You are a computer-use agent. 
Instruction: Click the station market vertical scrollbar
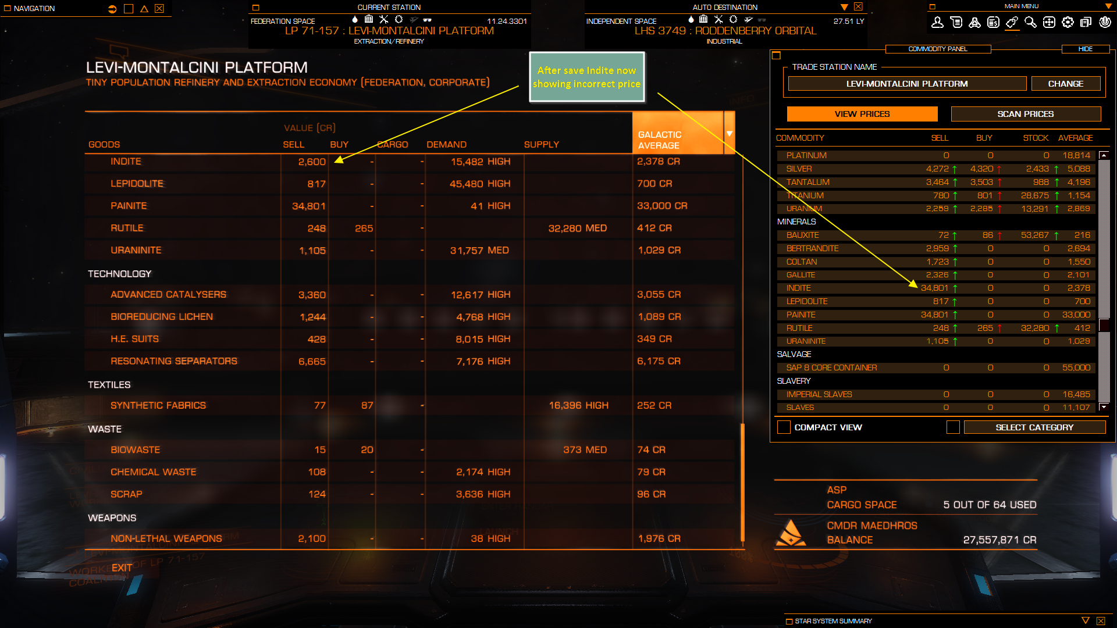click(742, 483)
